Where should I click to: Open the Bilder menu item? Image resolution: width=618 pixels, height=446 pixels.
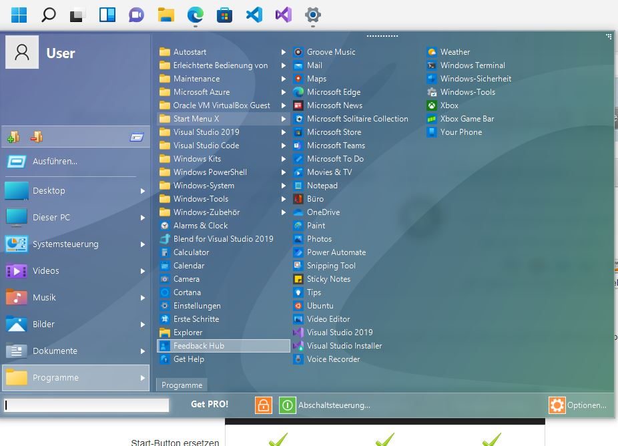[x=75, y=324]
